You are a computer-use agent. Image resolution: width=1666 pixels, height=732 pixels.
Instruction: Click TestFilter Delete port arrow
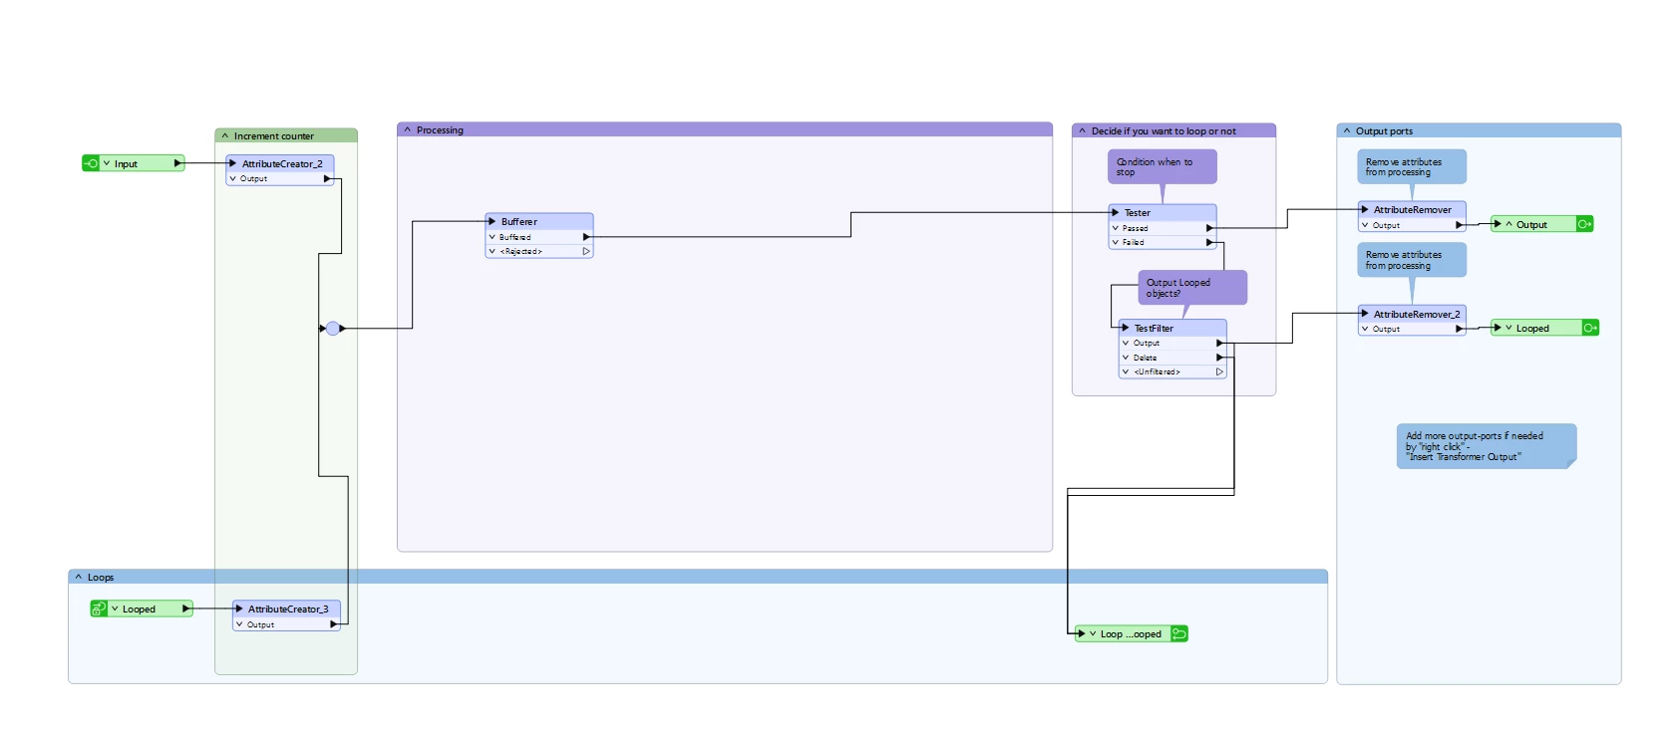(1219, 358)
